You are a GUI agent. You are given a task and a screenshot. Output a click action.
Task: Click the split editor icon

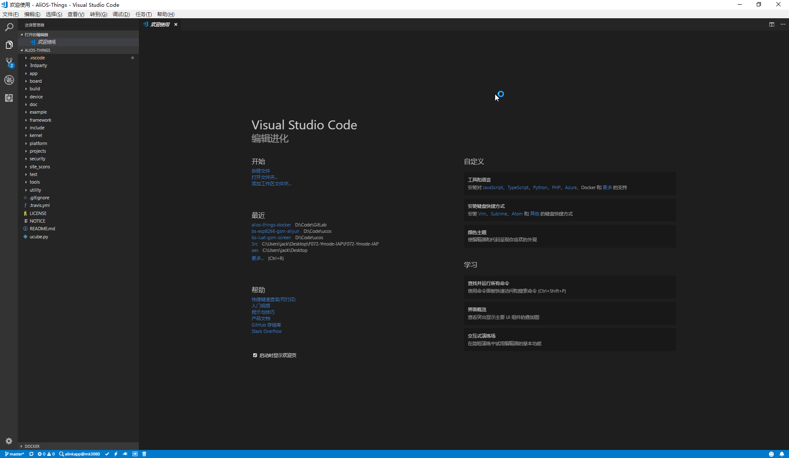point(772,25)
